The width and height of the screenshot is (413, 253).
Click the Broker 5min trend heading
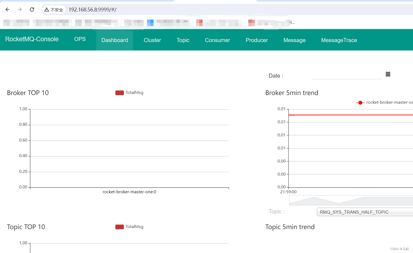click(x=292, y=93)
